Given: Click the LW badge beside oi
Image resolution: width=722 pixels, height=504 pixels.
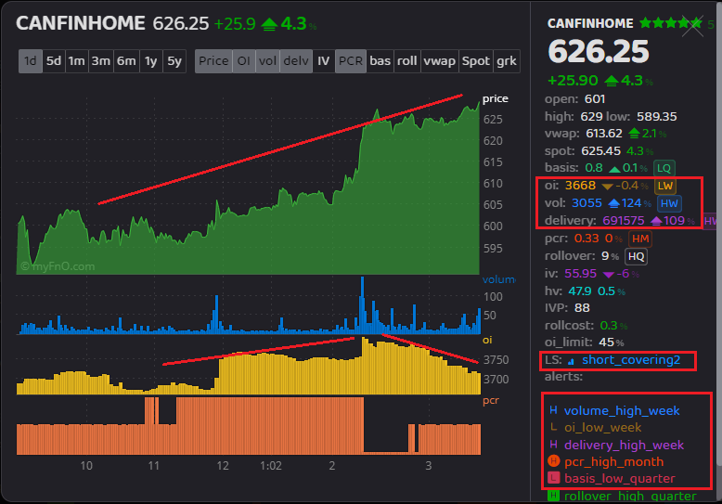Looking at the screenshot, I should point(665,186).
